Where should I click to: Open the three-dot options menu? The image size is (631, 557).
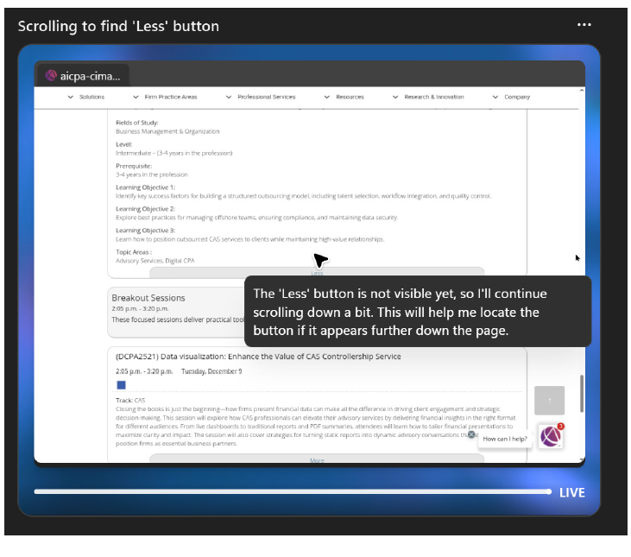pyautogui.click(x=584, y=25)
